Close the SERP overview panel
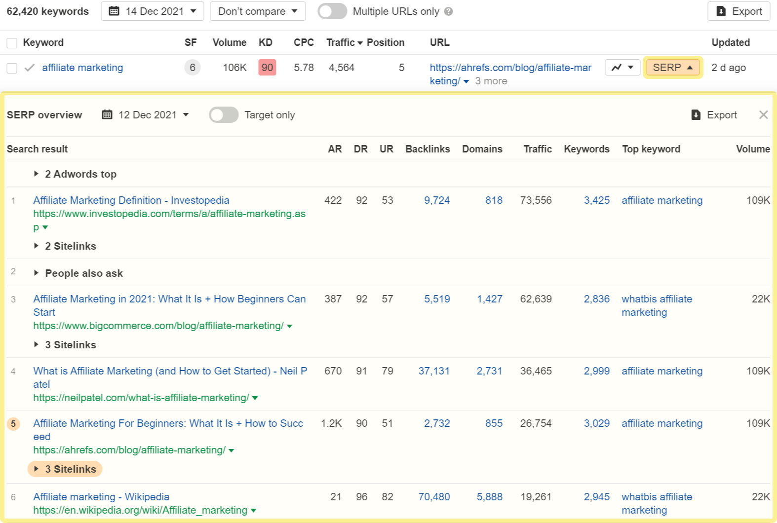Viewport: 777px width, 523px height. pos(763,115)
